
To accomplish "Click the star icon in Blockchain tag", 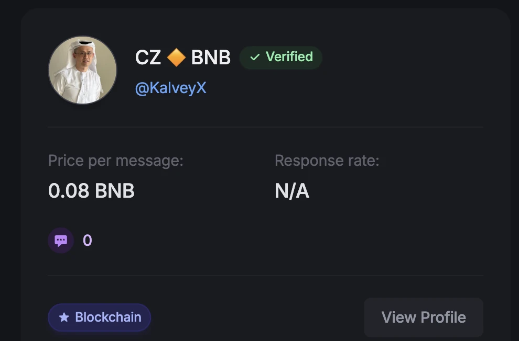I will click(64, 317).
